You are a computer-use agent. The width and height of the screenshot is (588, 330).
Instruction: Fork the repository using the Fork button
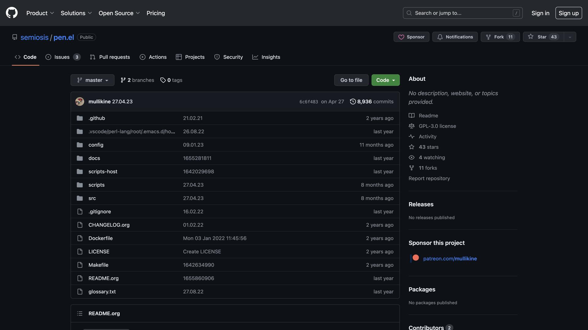point(500,37)
